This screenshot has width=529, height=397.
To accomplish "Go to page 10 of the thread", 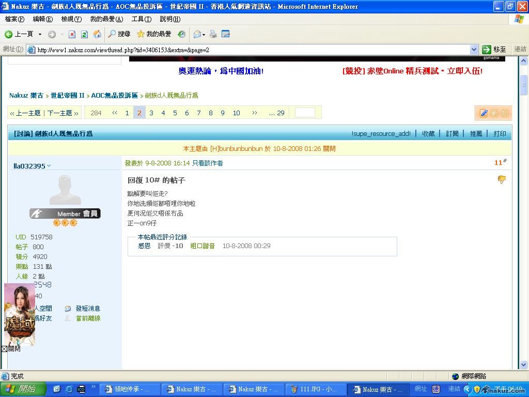I will click(x=236, y=113).
